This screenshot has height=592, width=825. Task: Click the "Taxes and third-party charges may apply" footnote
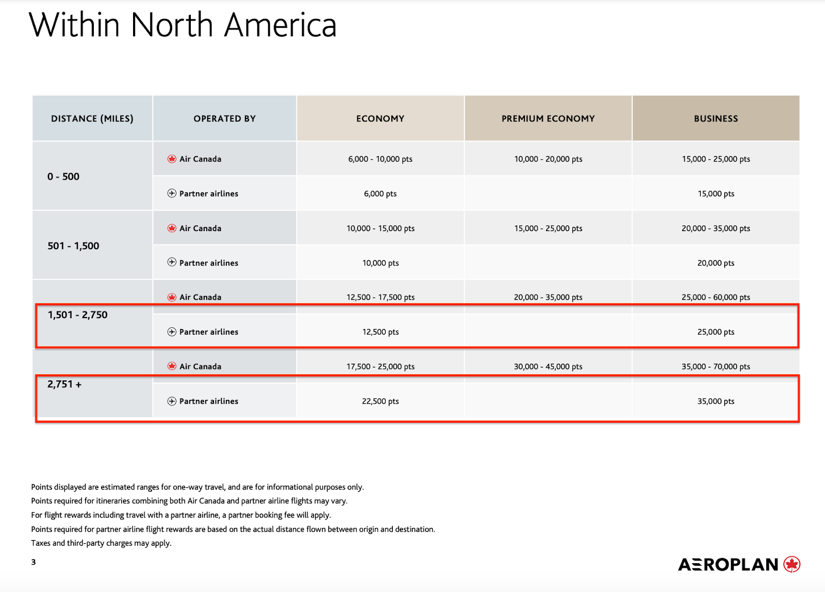[101, 543]
